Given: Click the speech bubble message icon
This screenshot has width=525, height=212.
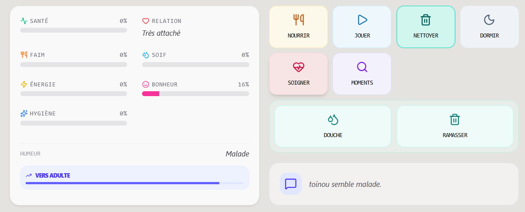Looking at the screenshot, I should (291, 184).
